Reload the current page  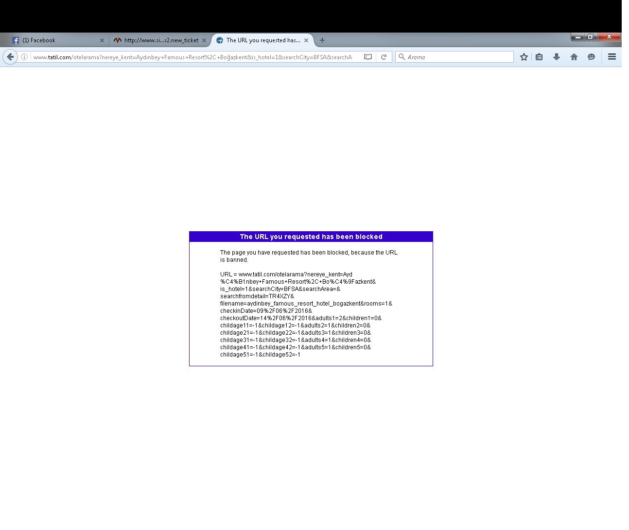tap(384, 57)
